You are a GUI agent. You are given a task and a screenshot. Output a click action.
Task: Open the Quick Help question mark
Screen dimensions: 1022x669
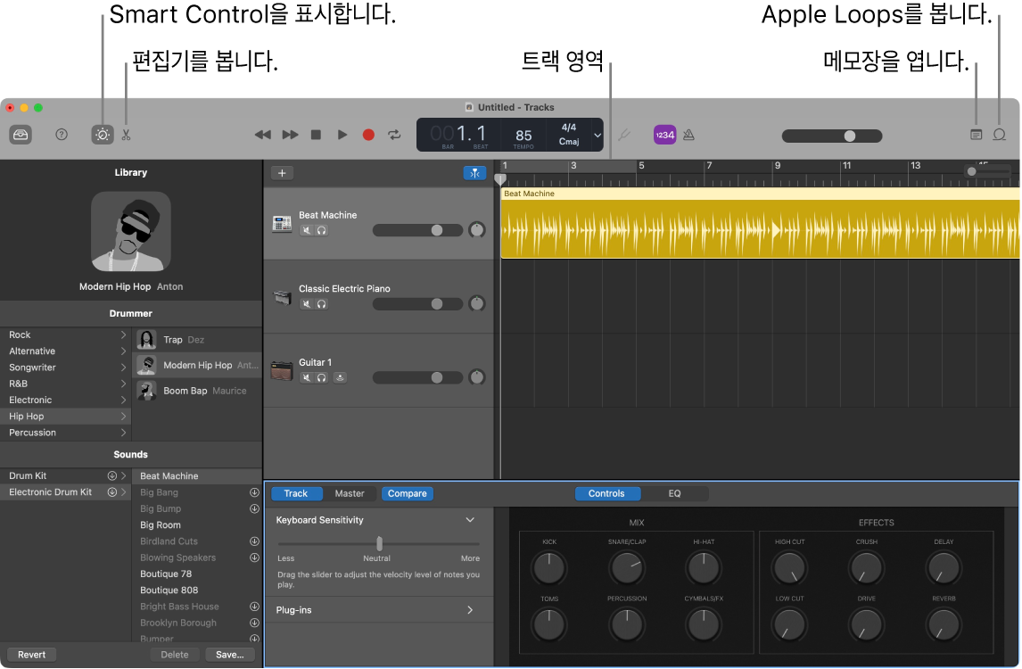[61, 135]
